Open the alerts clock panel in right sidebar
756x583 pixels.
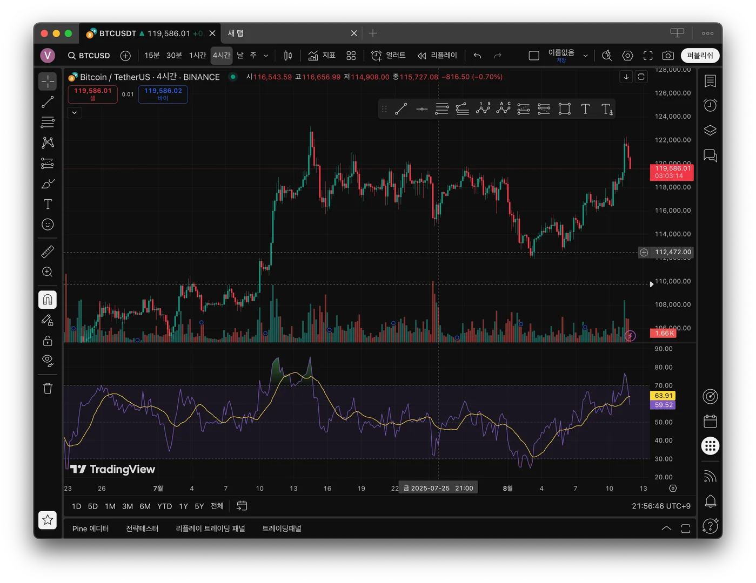710,105
